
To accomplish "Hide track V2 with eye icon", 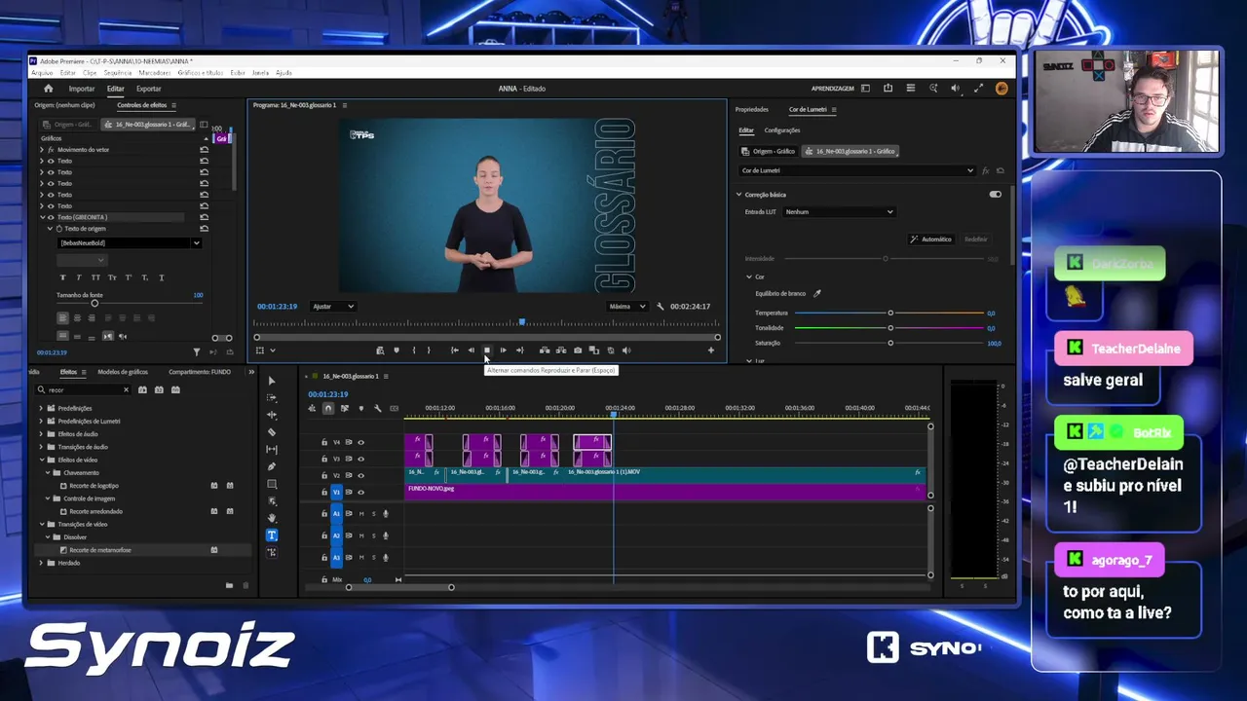I will [360, 475].
